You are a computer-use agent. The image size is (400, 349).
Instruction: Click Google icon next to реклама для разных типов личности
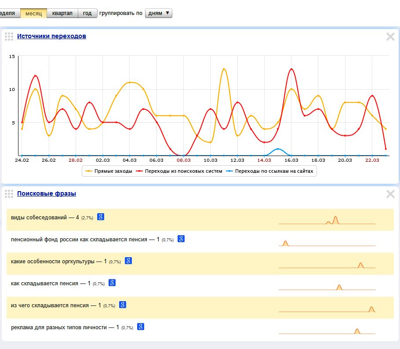[x=141, y=327]
